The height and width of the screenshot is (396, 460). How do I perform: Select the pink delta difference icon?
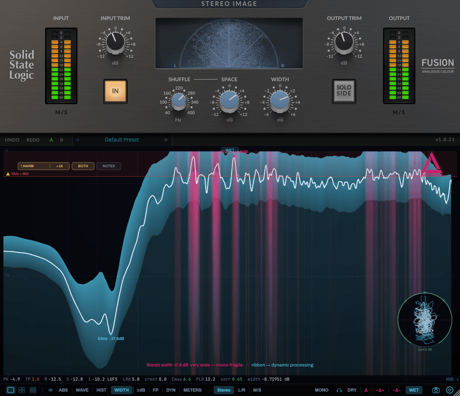tap(366, 390)
